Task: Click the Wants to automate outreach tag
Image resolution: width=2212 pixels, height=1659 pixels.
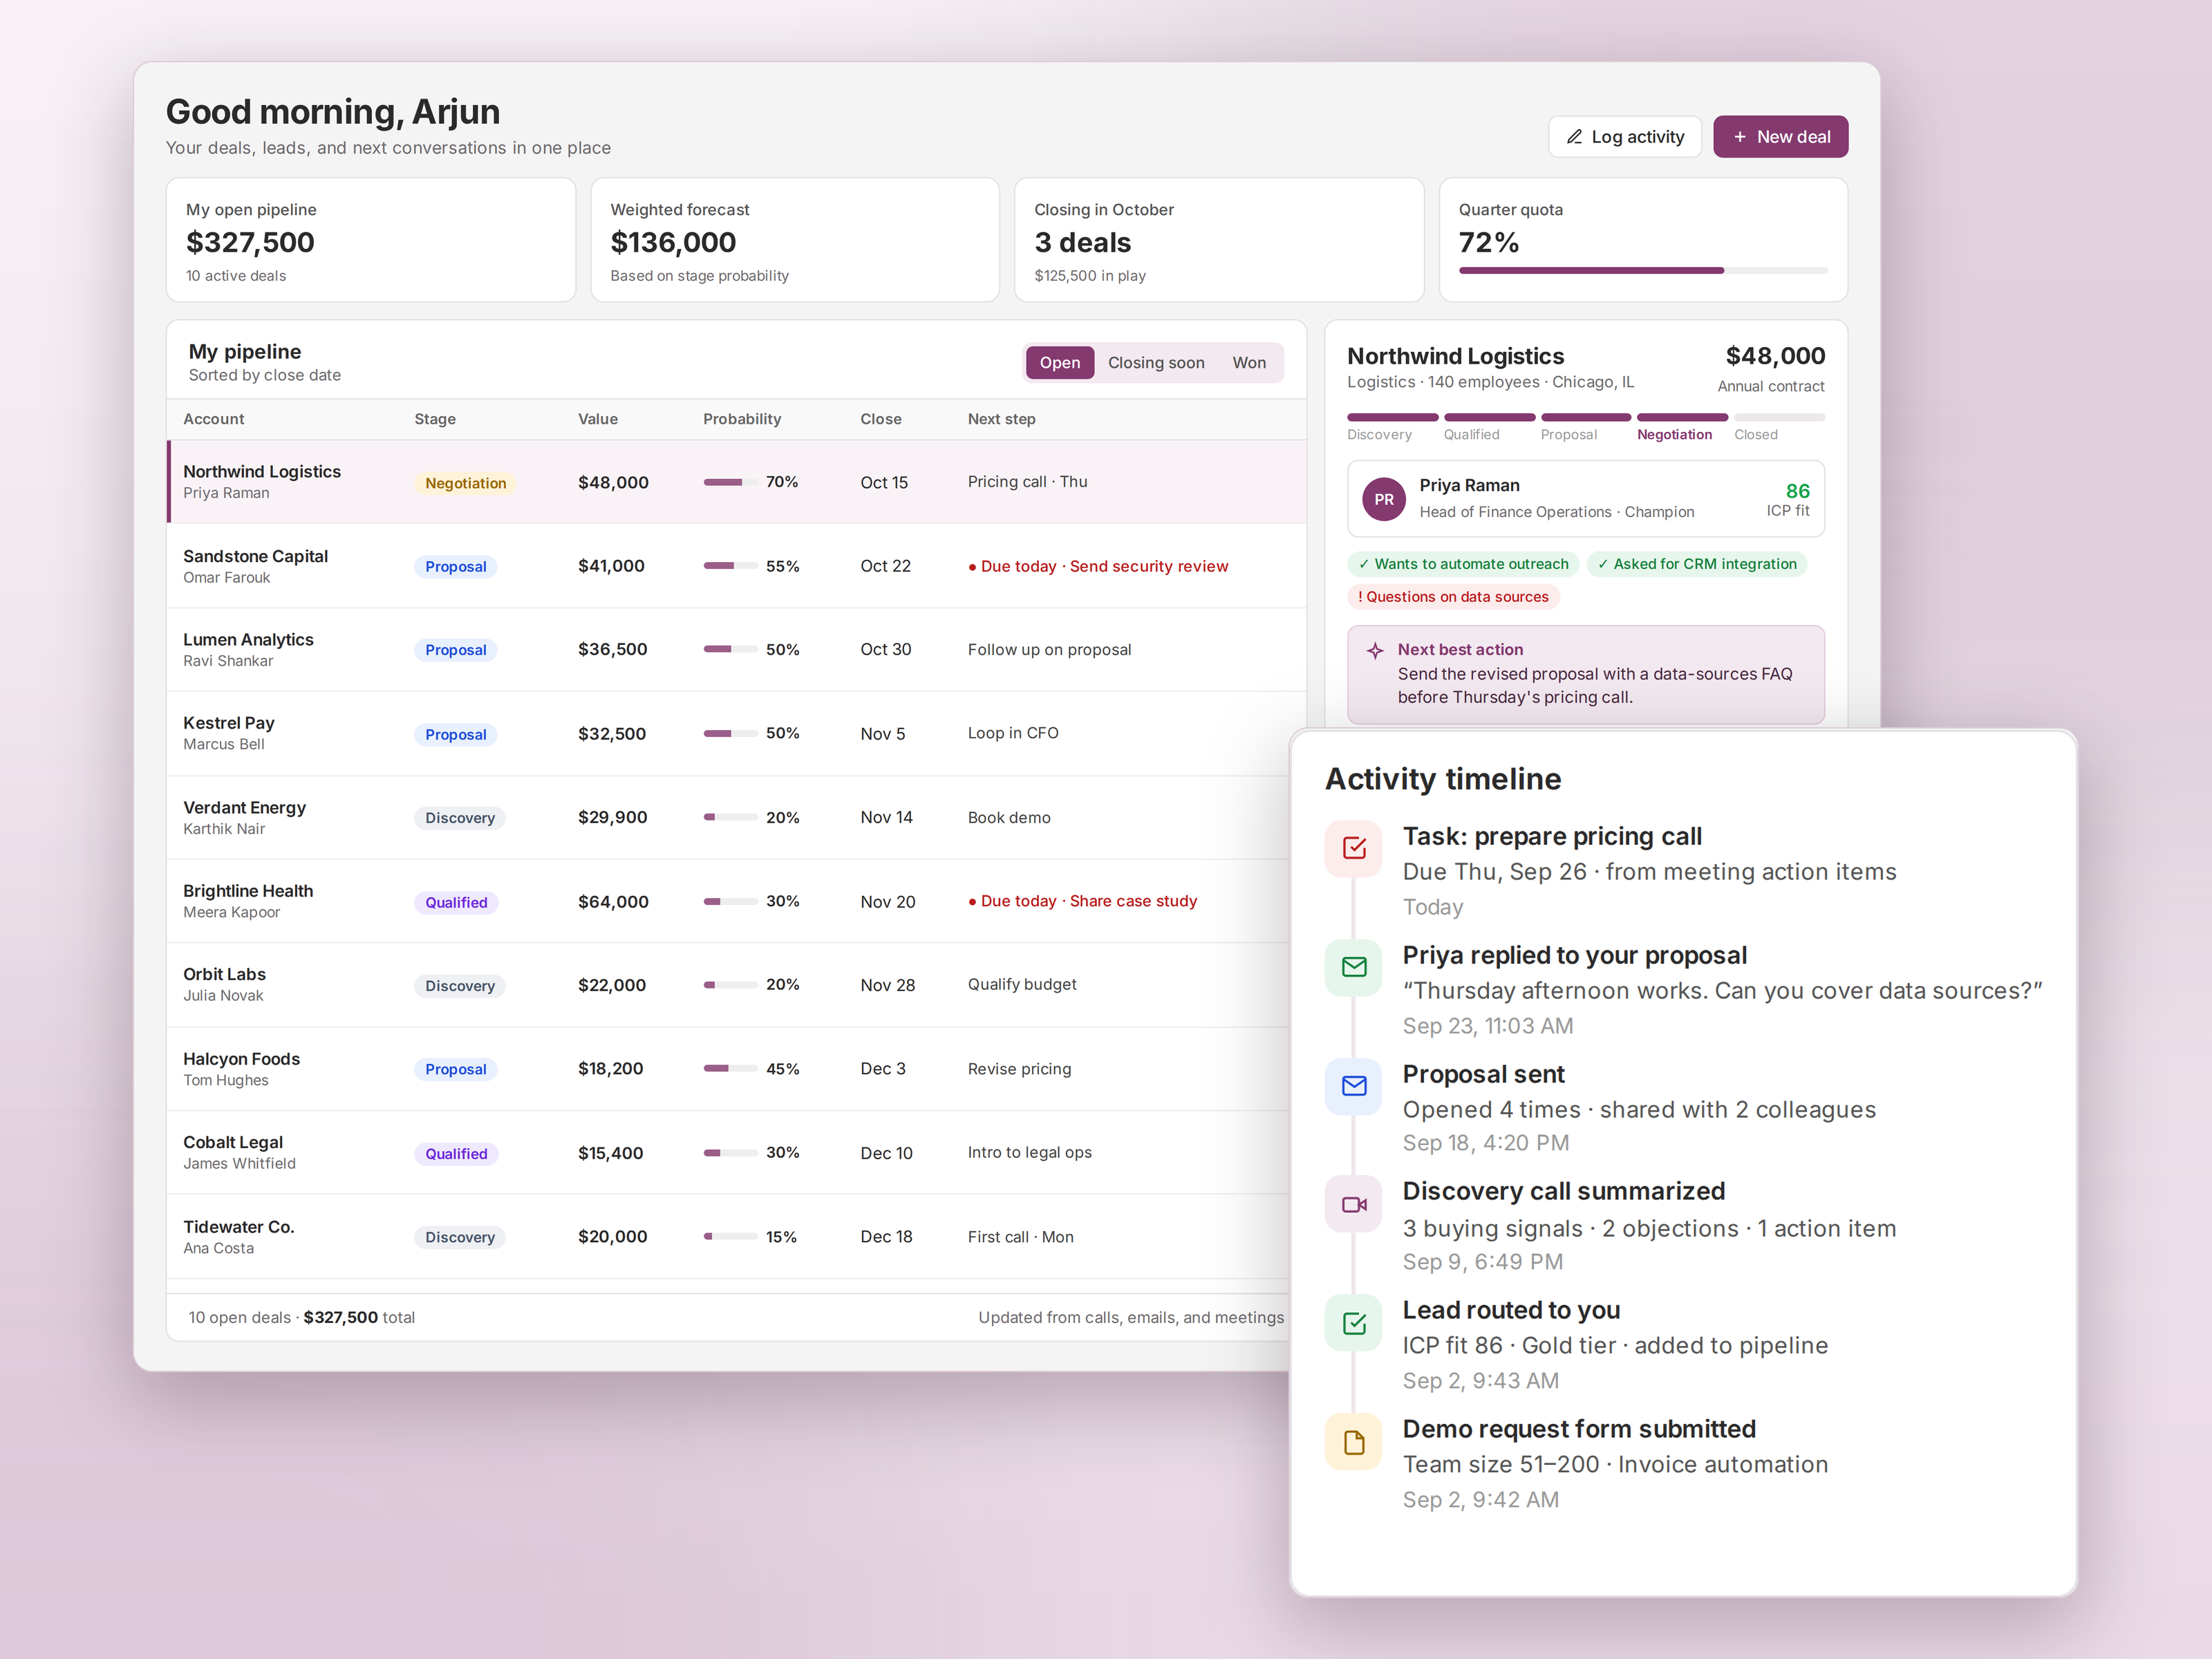Action: 1463,564
